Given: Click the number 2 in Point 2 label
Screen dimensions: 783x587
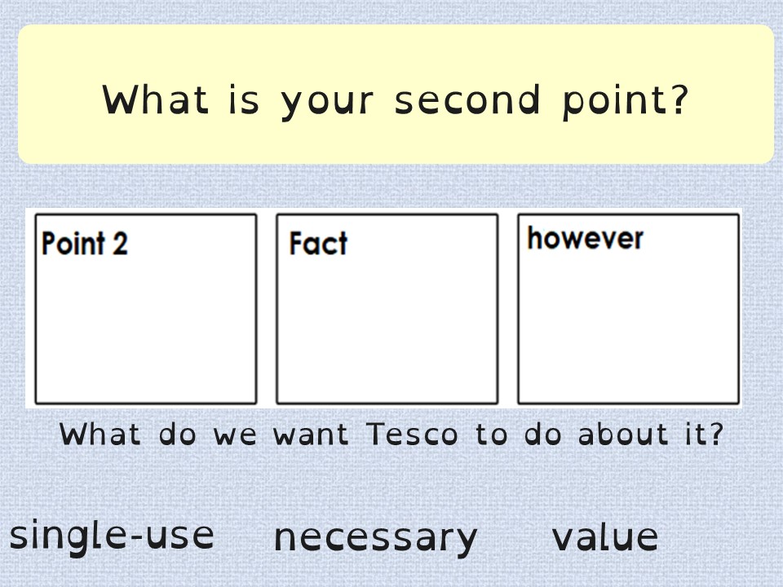Looking at the screenshot, I should (120, 244).
